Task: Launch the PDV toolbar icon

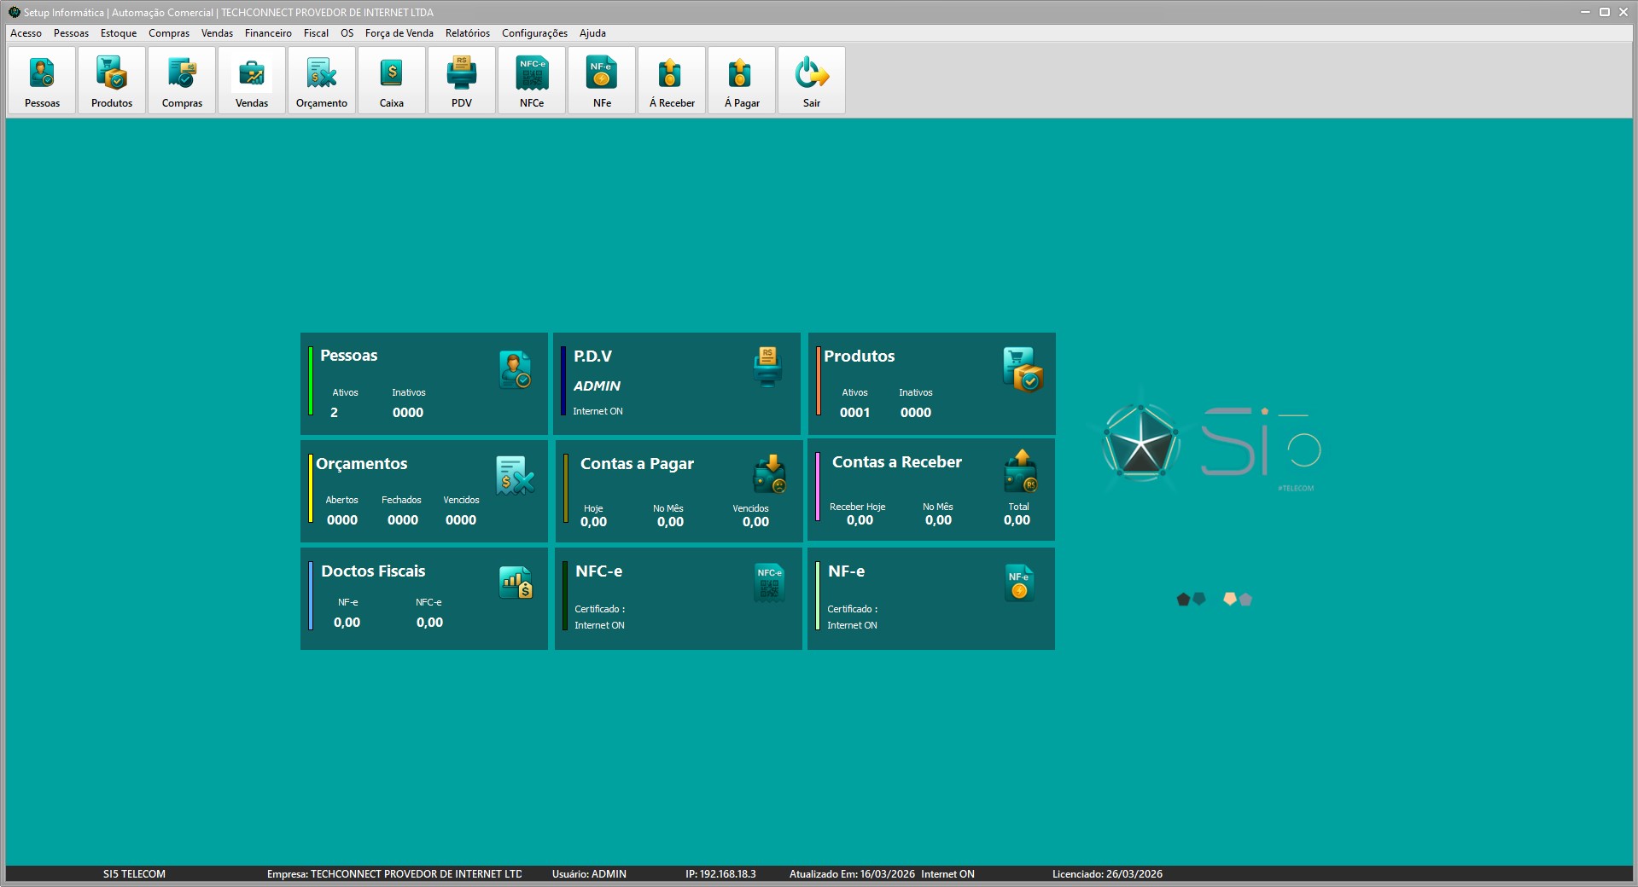Action: point(462,80)
